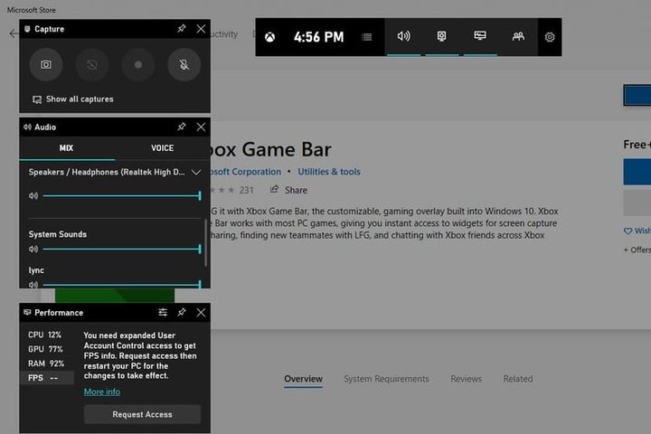
Task: Open the Utilities & tools category link
Action: pos(329,172)
